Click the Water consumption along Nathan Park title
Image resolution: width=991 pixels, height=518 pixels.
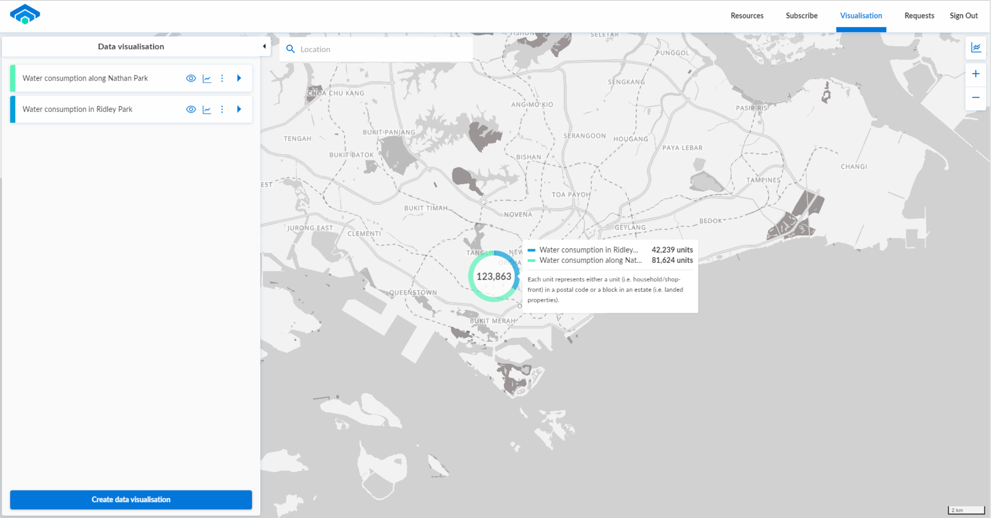(x=85, y=78)
